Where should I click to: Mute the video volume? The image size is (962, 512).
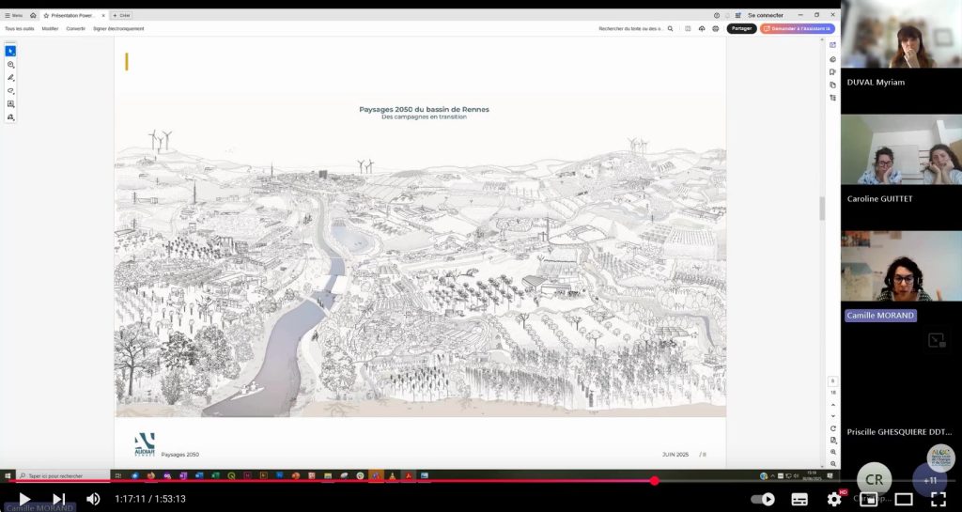pos(93,499)
